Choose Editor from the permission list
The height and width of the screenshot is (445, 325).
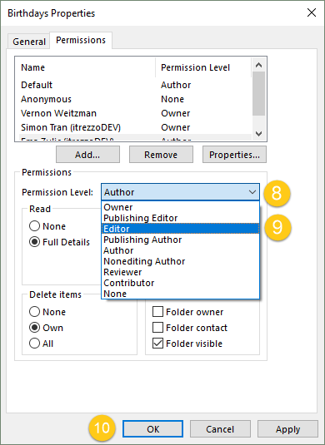pyautogui.click(x=180, y=229)
